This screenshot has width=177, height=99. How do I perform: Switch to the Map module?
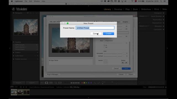pos(127,9)
